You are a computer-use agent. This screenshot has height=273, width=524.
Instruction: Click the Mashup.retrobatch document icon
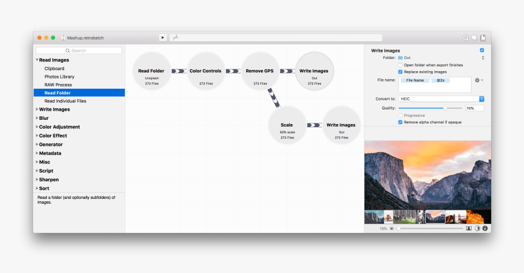(x=63, y=38)
